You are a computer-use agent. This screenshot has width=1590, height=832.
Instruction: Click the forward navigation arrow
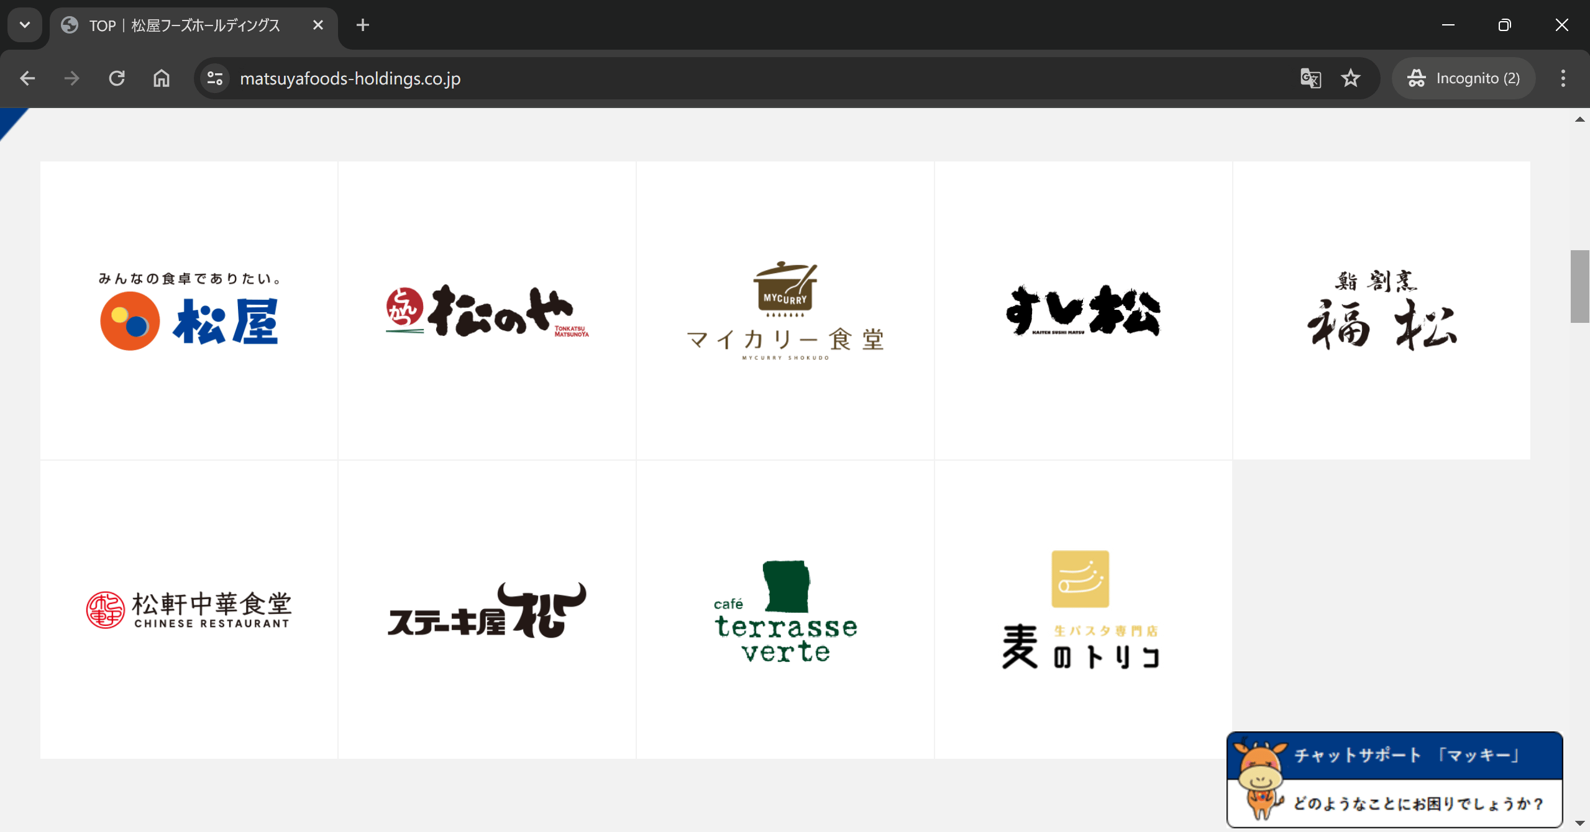tap(72, 78)
